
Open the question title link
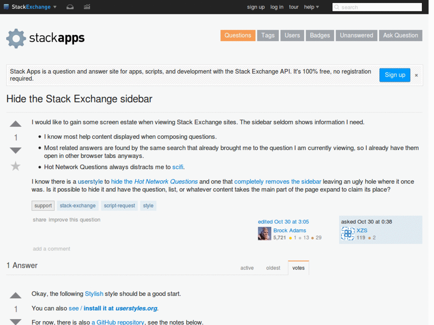click(x=79, y=99)
